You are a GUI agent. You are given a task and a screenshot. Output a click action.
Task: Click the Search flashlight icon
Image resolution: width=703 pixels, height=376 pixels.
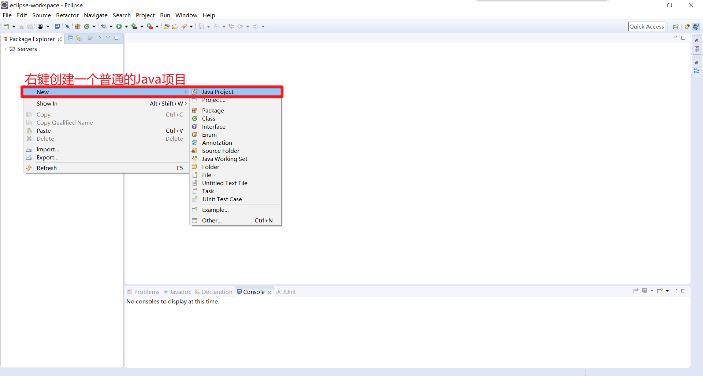(184, 26)
